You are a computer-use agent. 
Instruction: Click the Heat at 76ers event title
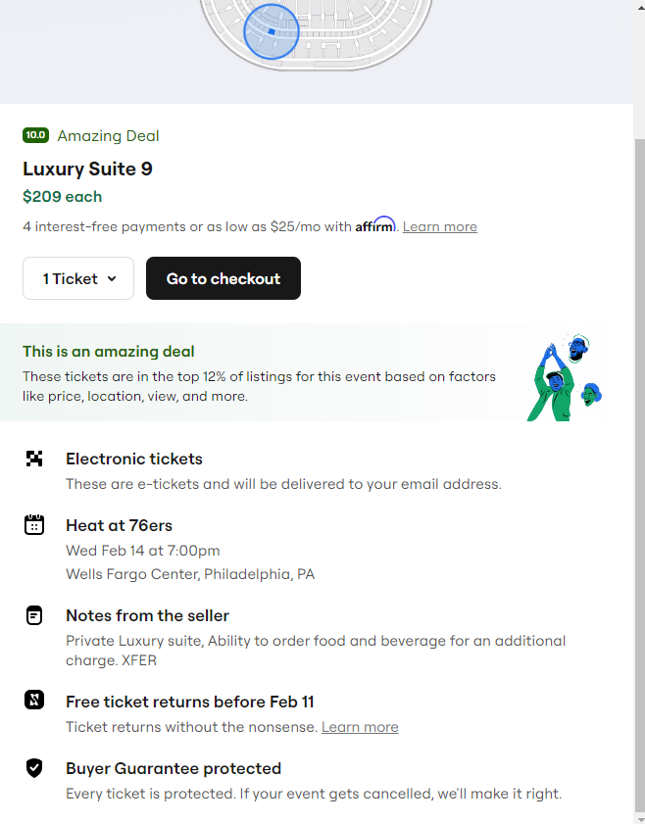pos(119,525)
